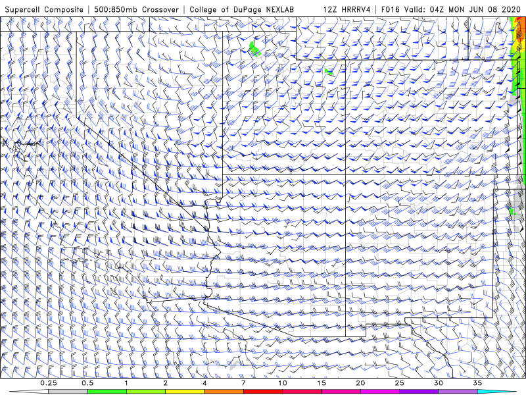This screenshot has height=395, width=526.
Task: Click the small green blob right of top center
Action: tap(328, 72)
